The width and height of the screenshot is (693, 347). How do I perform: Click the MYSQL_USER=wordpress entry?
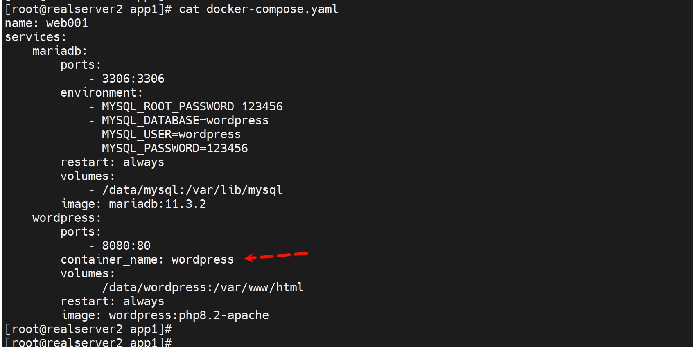(x=171, y=135)
